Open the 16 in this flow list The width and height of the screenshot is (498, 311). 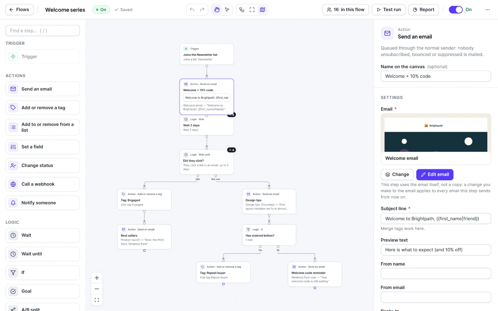[345, 10]
